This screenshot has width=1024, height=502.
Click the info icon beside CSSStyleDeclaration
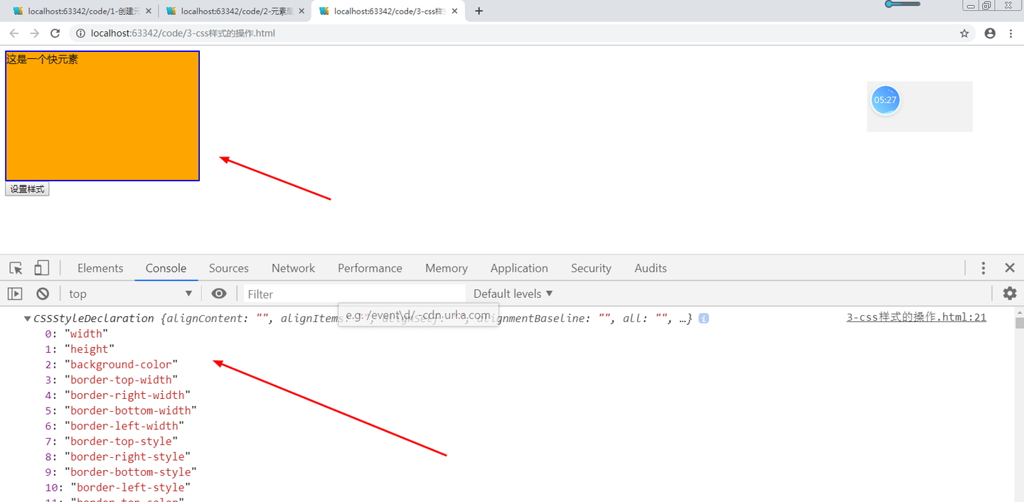703,318
